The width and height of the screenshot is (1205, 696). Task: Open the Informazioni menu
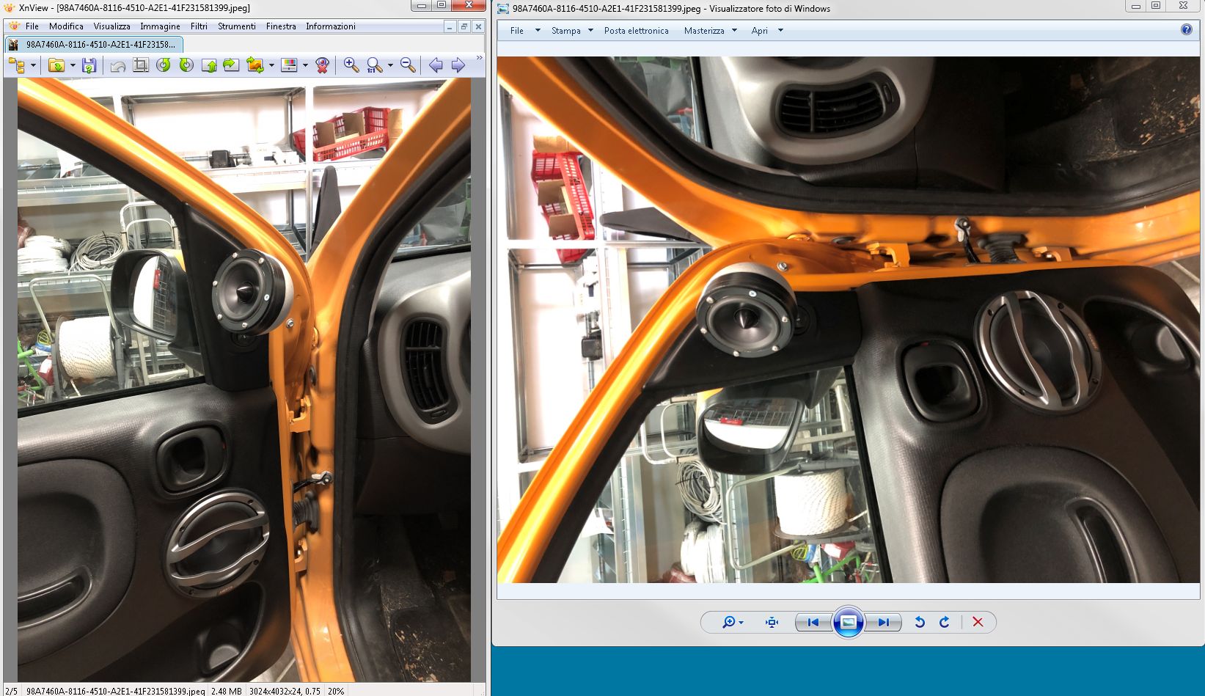point(331,26)
